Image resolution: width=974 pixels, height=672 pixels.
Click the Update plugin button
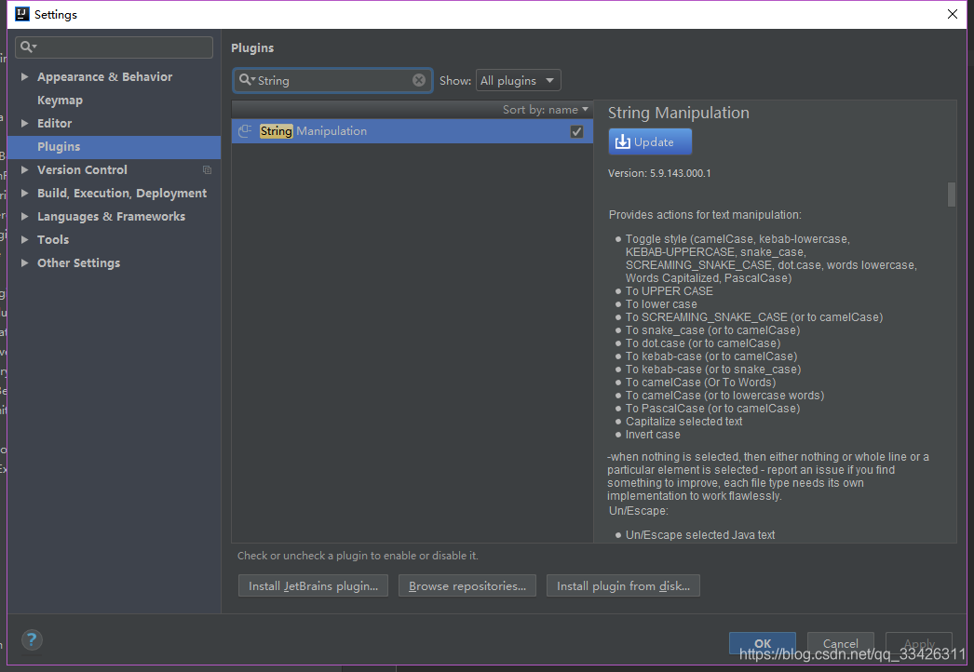click(x=650, y=141)
